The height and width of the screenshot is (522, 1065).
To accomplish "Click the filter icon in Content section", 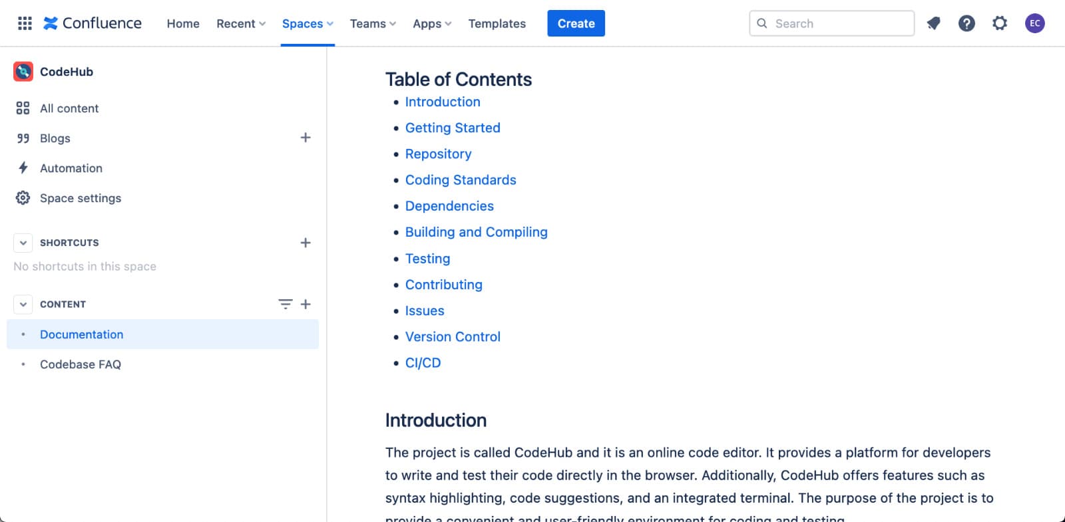I will point(285,304).
